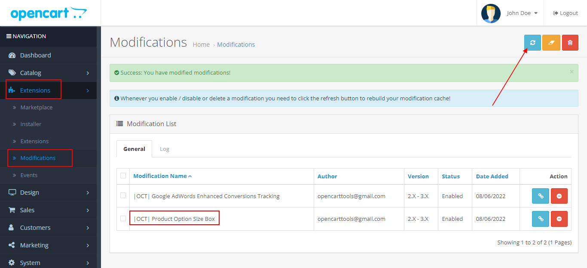Select the General tab

point(134,149)
